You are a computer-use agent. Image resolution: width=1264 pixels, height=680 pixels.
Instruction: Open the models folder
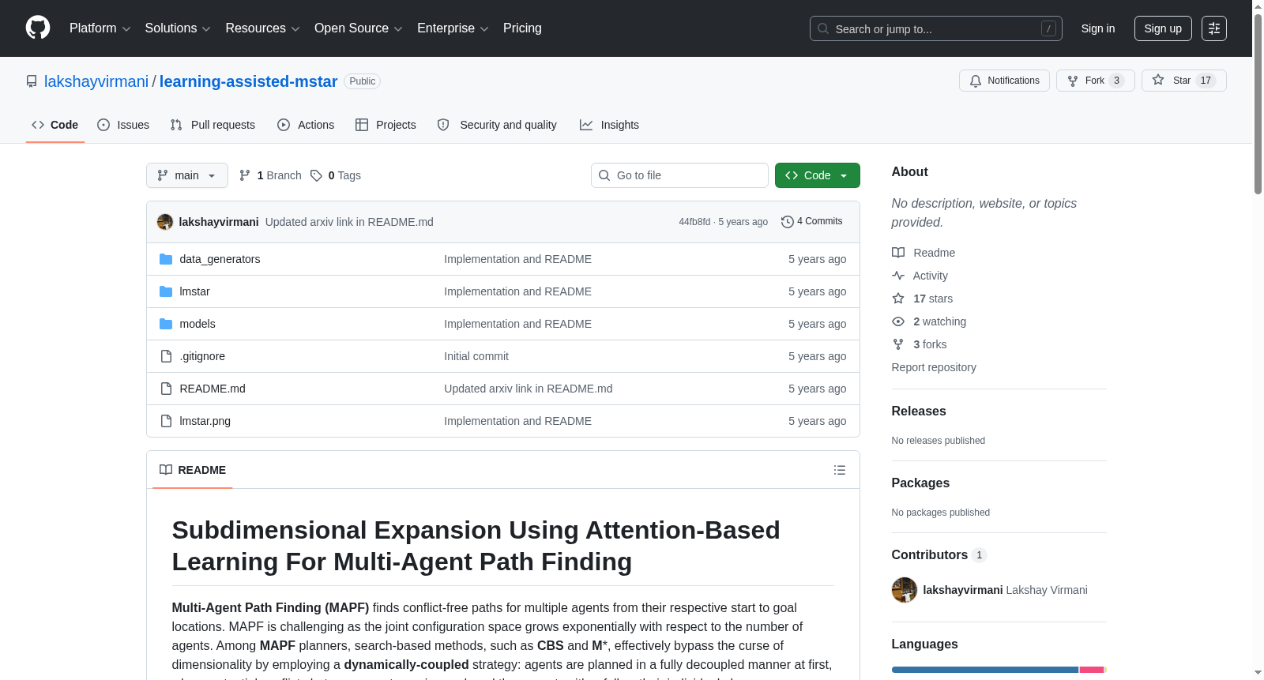pyautogui.click(x=197, y=324)
